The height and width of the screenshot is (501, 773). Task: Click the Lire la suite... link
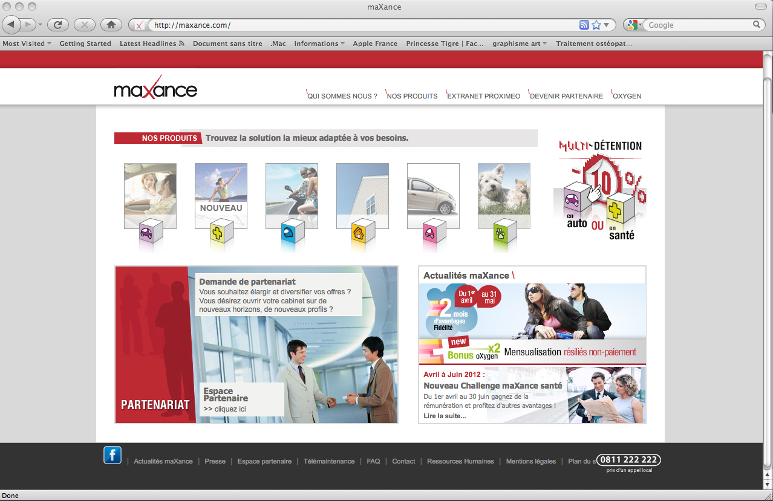click(x=445, y=416)
